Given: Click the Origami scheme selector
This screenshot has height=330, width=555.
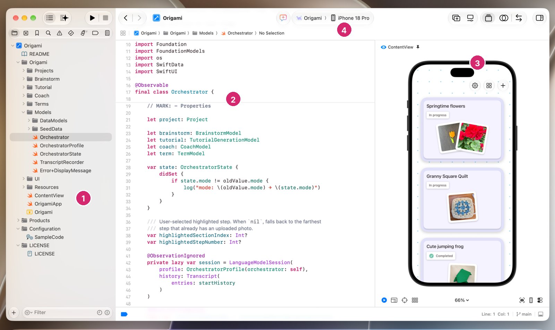Looking at the screenshot, I should 309,18.
